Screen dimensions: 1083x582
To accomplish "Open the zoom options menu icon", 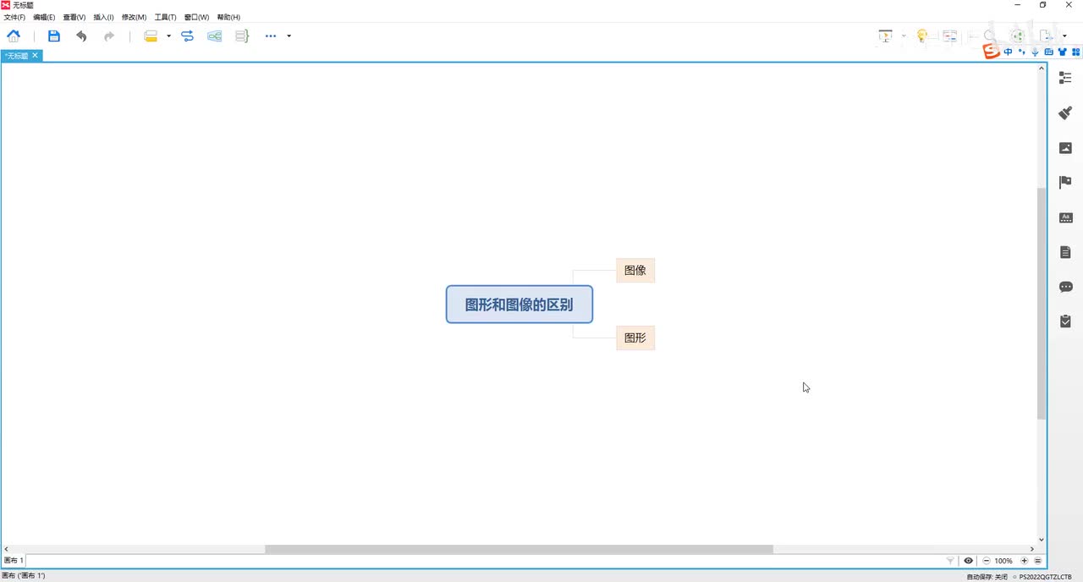I will [1038, 561].
